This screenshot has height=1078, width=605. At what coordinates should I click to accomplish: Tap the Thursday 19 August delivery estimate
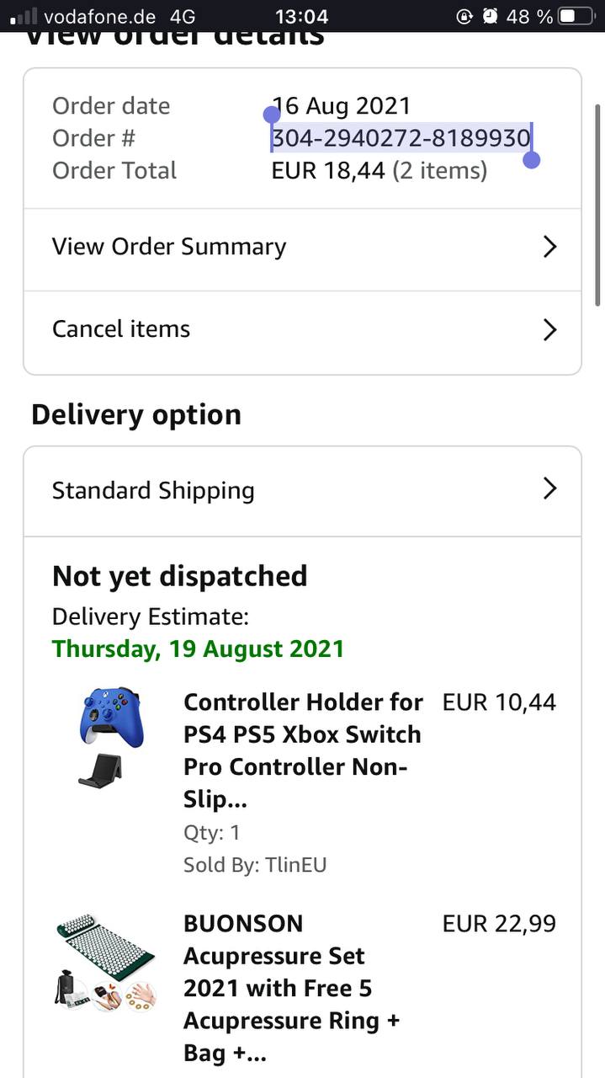click(x=198, y=649)
